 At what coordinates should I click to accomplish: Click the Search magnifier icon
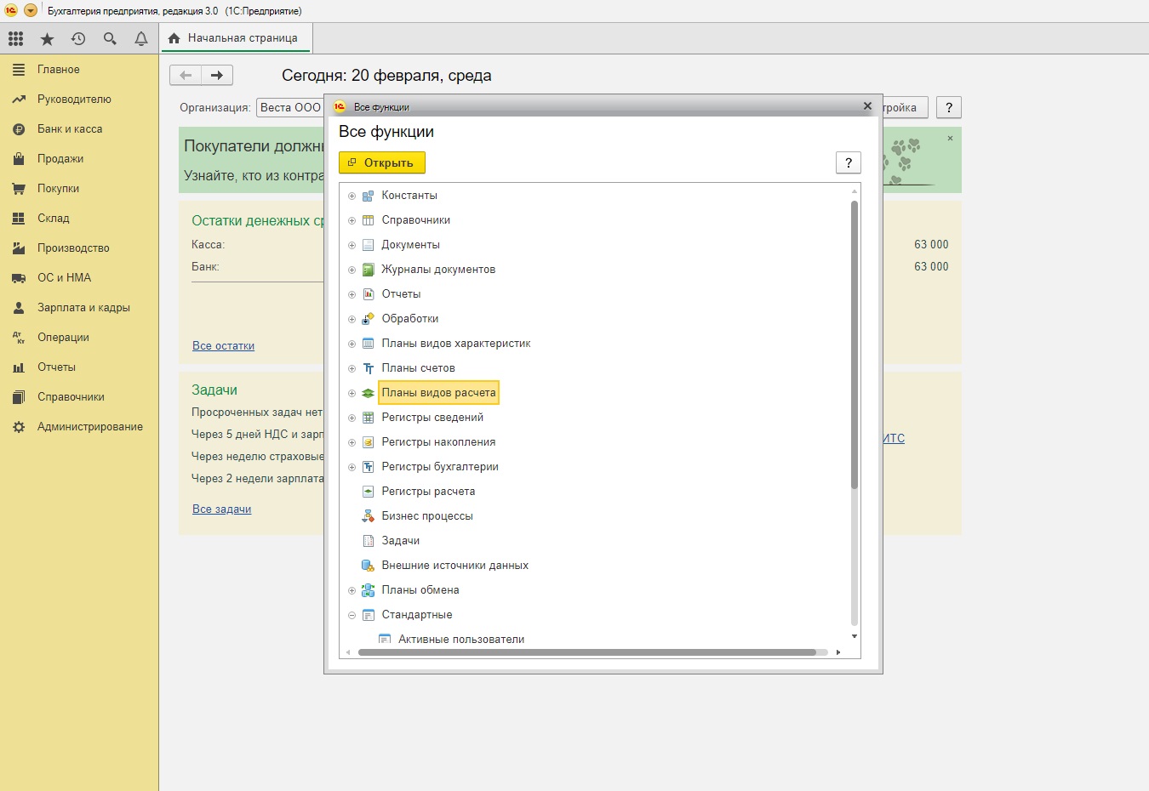(110, 38)
